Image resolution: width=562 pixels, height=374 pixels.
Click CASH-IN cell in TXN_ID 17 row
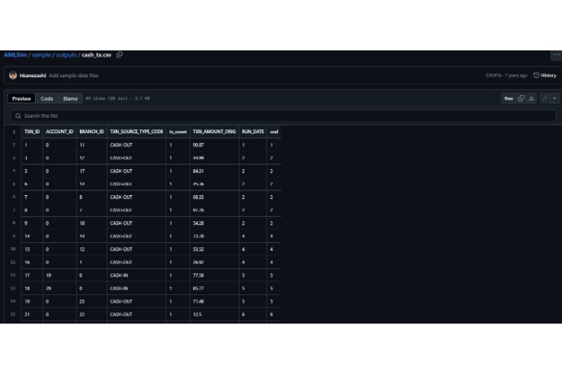pos(137,276)
